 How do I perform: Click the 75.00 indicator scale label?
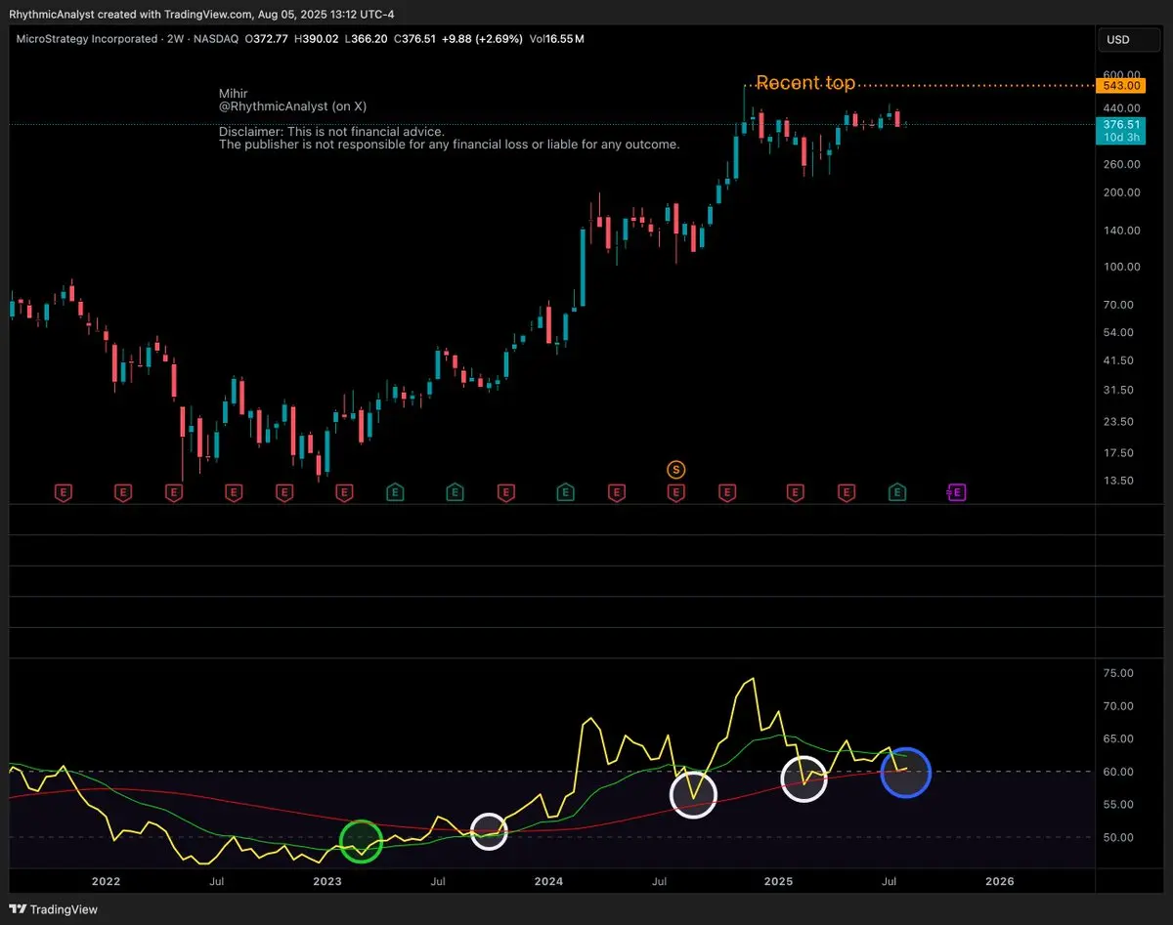click(x=1118, y=673)
